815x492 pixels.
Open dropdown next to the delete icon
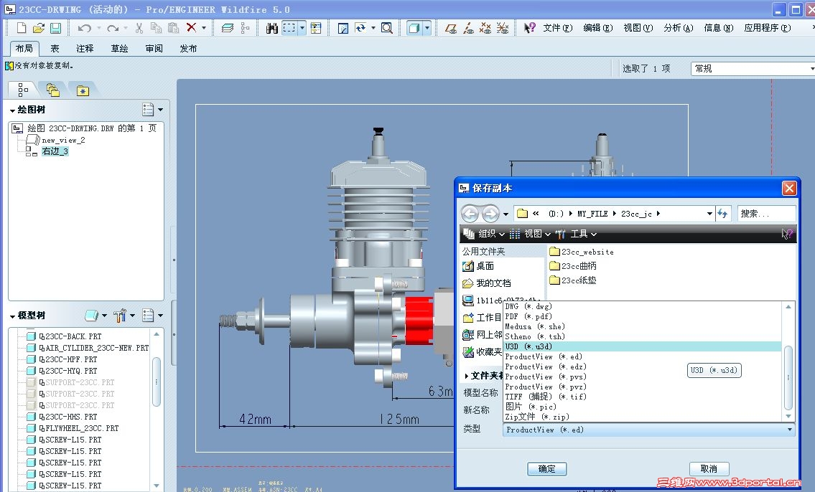(204, 28)
